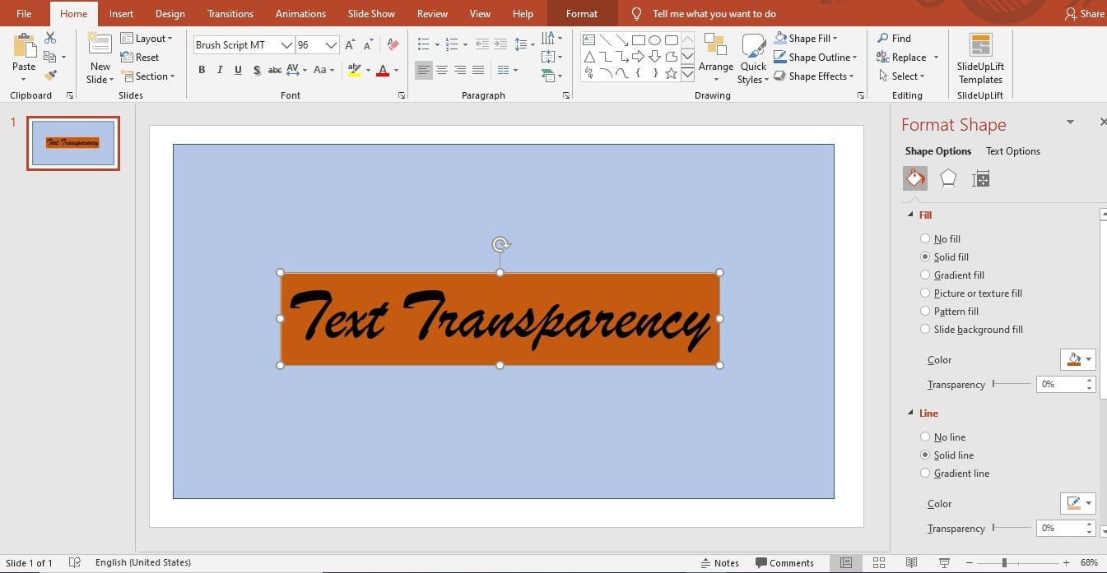Choose Gradient fill option

[x=925, y=275]
